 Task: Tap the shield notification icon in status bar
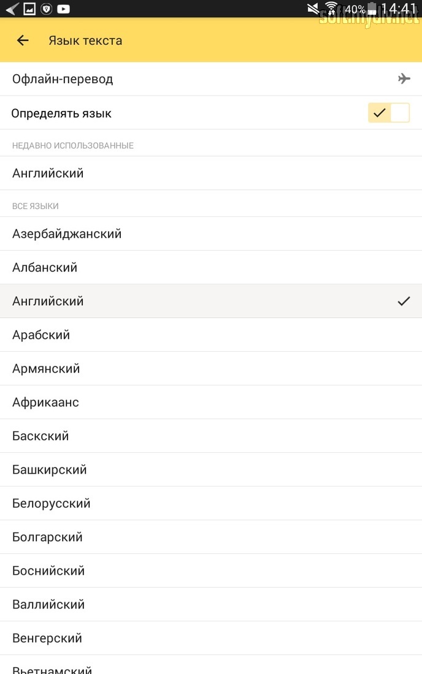(x=46, y=9)
